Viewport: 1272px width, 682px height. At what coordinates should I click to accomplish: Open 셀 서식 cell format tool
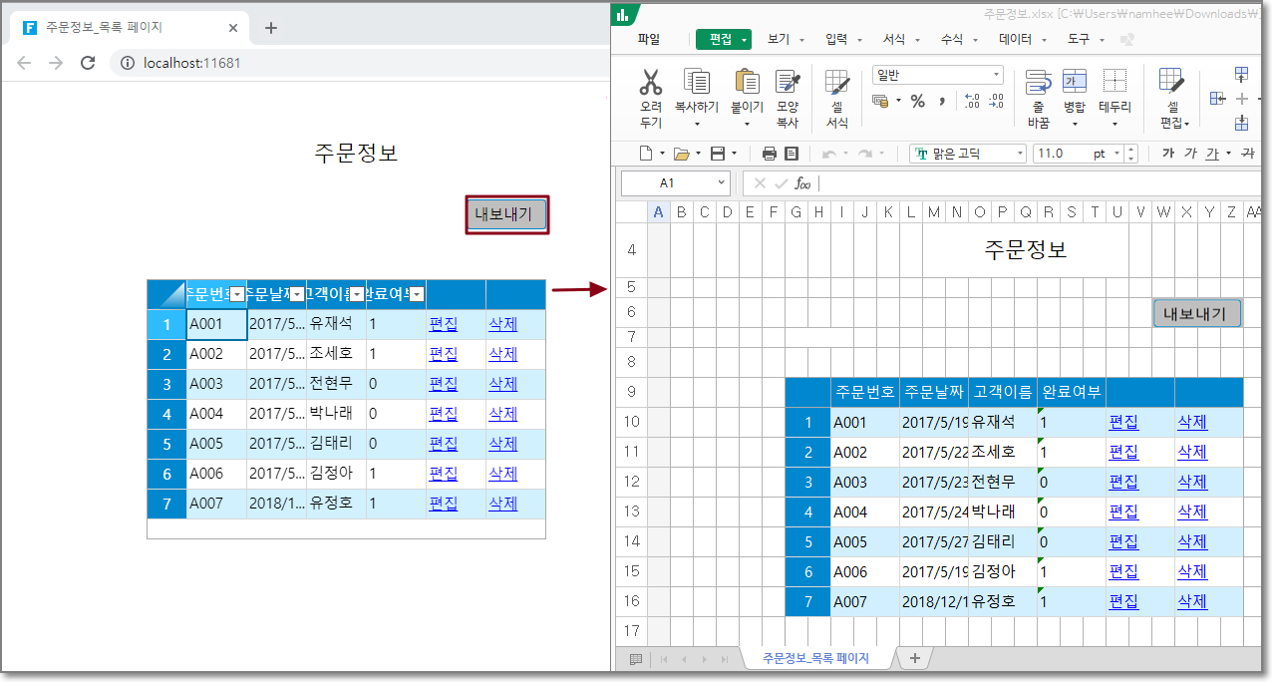click(837, 85)
